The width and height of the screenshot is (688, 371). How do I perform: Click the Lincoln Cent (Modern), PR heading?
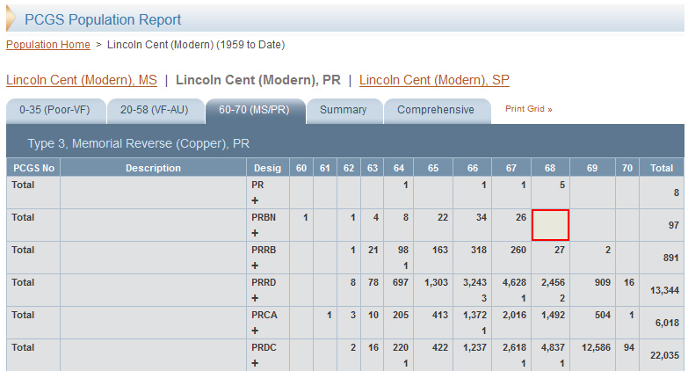coord(258,80)
